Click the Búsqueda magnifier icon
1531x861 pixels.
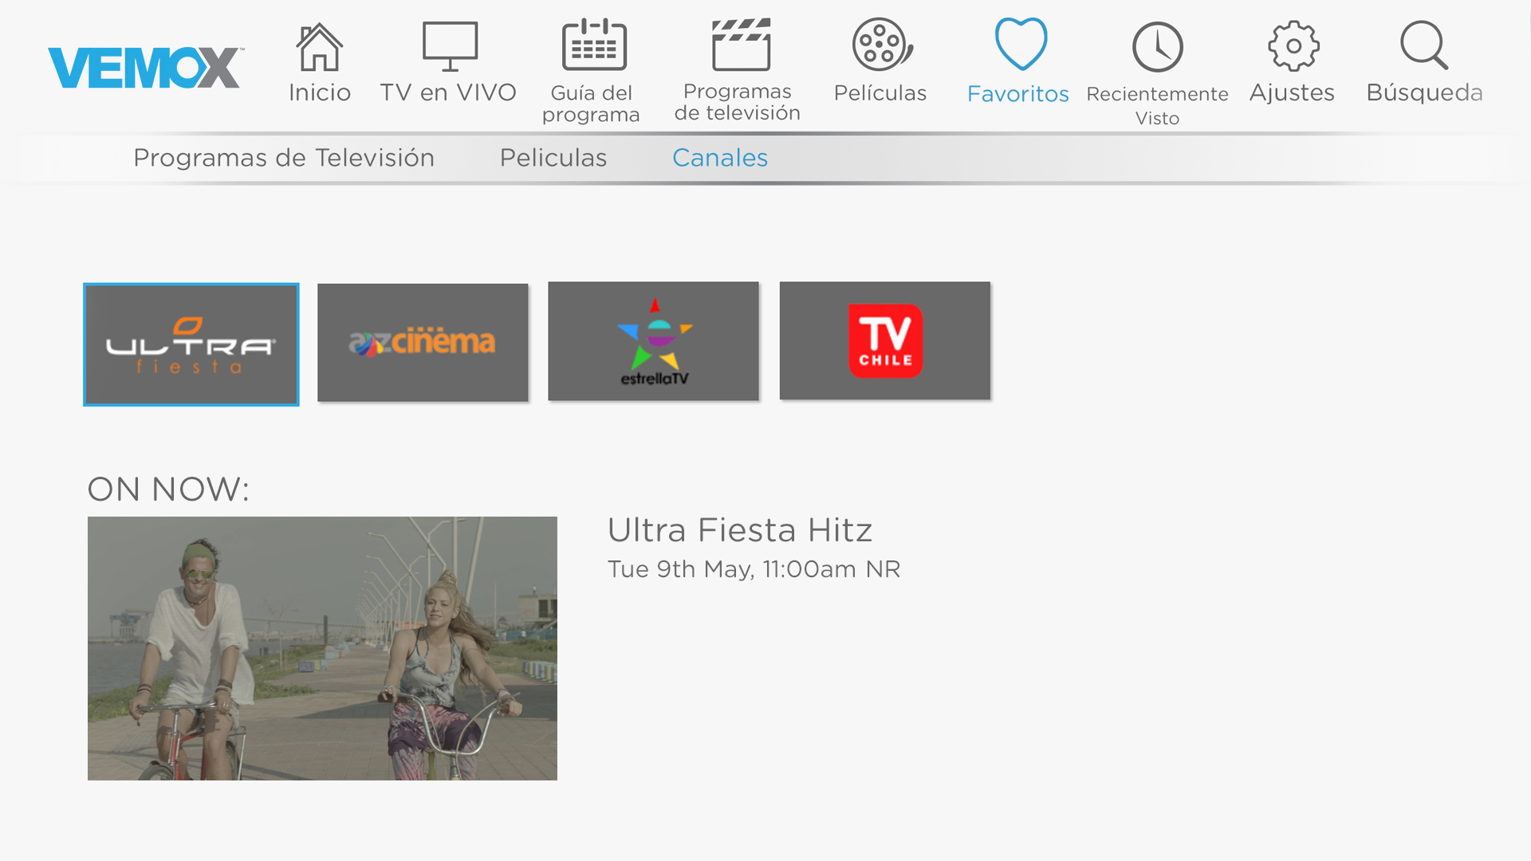1424,45
